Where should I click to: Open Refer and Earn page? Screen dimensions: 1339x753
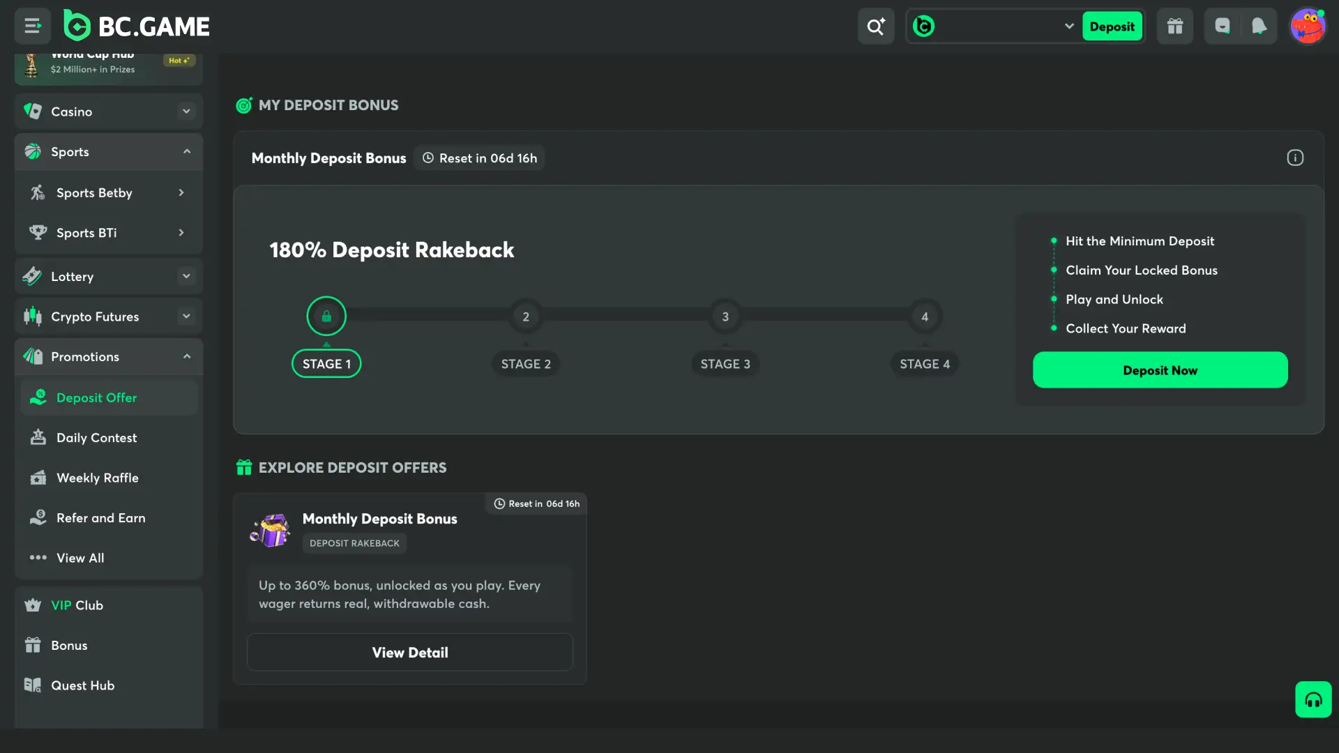pyautogui.click(x=109, y=519)
